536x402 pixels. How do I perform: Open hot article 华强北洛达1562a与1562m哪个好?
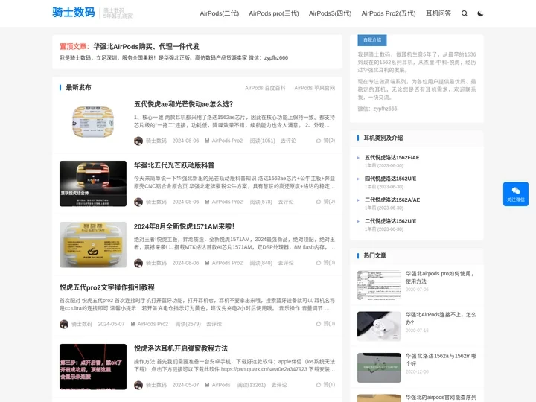441,360
